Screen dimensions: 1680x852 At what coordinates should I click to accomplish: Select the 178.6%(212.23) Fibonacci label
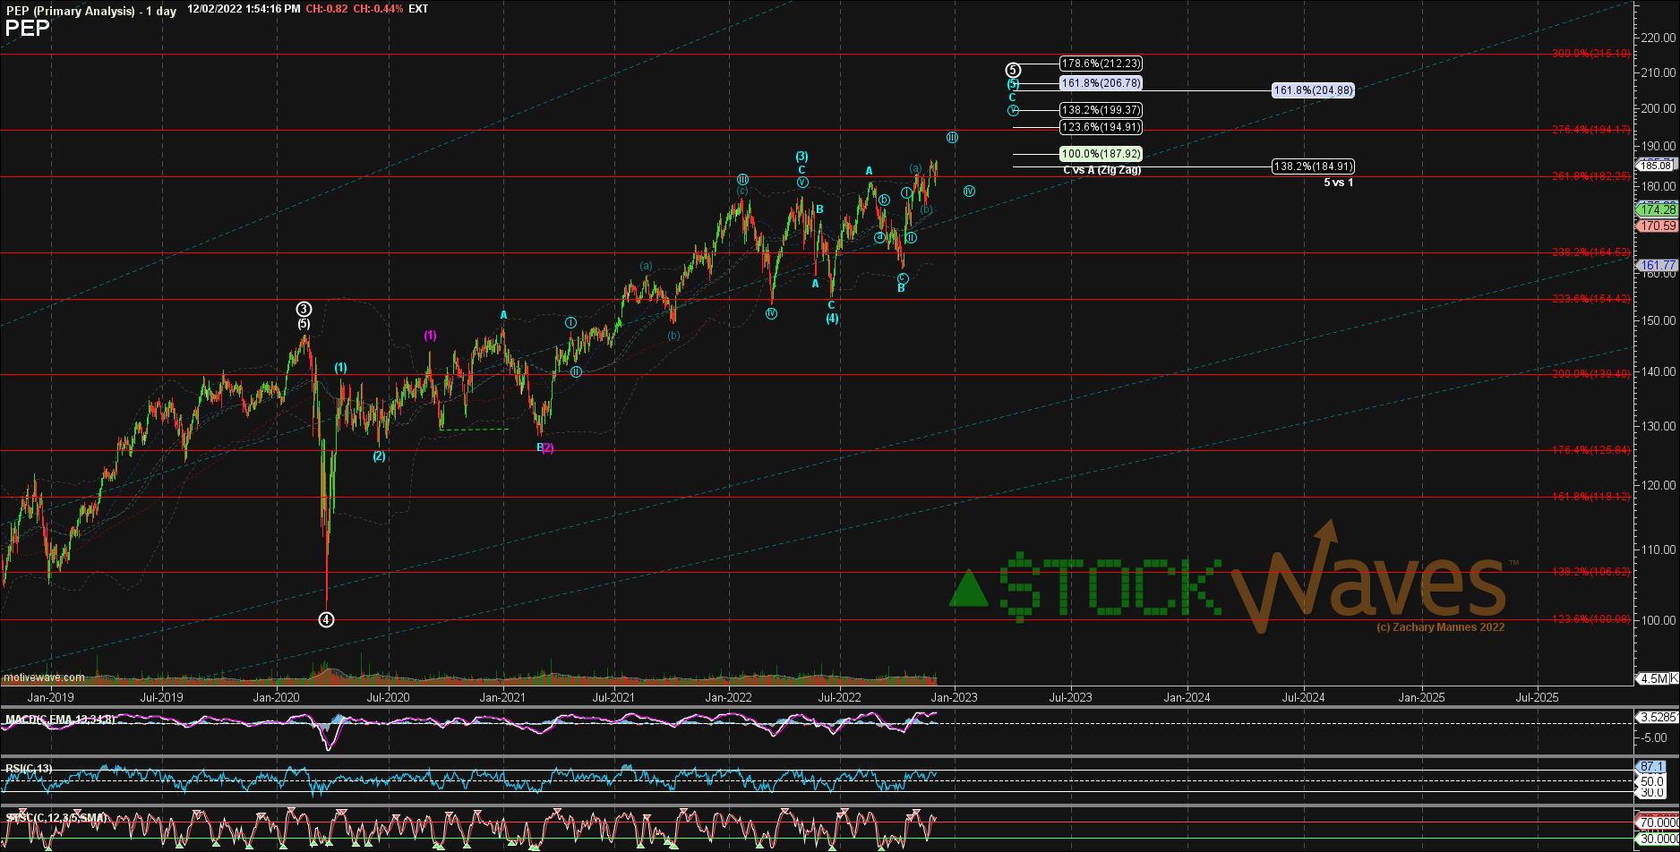1101,64
